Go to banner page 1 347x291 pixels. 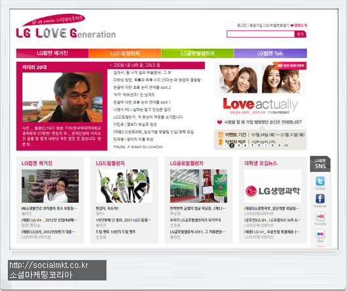pyautogui.click(x=225, y=145)
